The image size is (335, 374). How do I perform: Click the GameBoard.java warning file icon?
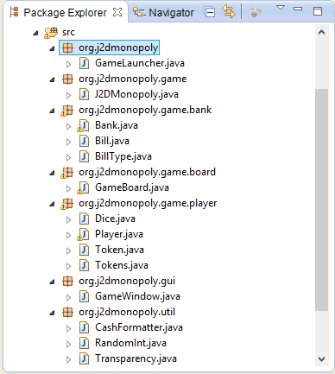coord(83,188)
